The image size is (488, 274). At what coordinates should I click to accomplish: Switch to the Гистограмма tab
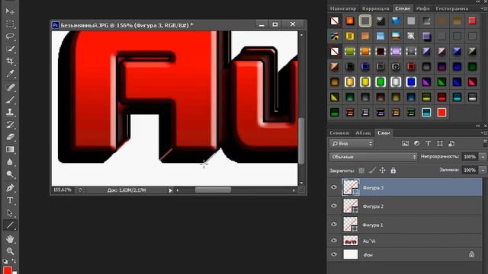tap(452, 8)
